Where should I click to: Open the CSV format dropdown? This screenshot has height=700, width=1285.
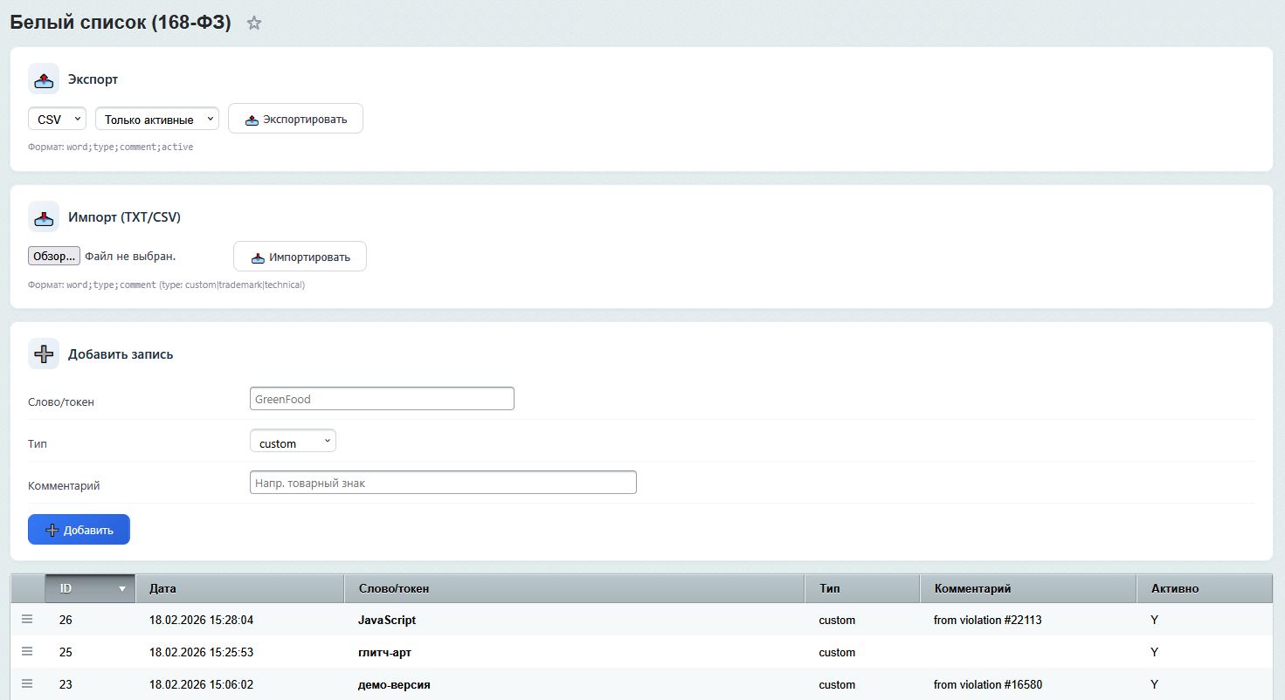tap(57, 120)
